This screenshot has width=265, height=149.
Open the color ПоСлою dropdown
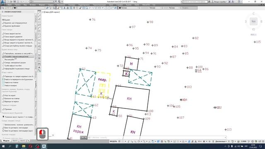coord(129,8)
